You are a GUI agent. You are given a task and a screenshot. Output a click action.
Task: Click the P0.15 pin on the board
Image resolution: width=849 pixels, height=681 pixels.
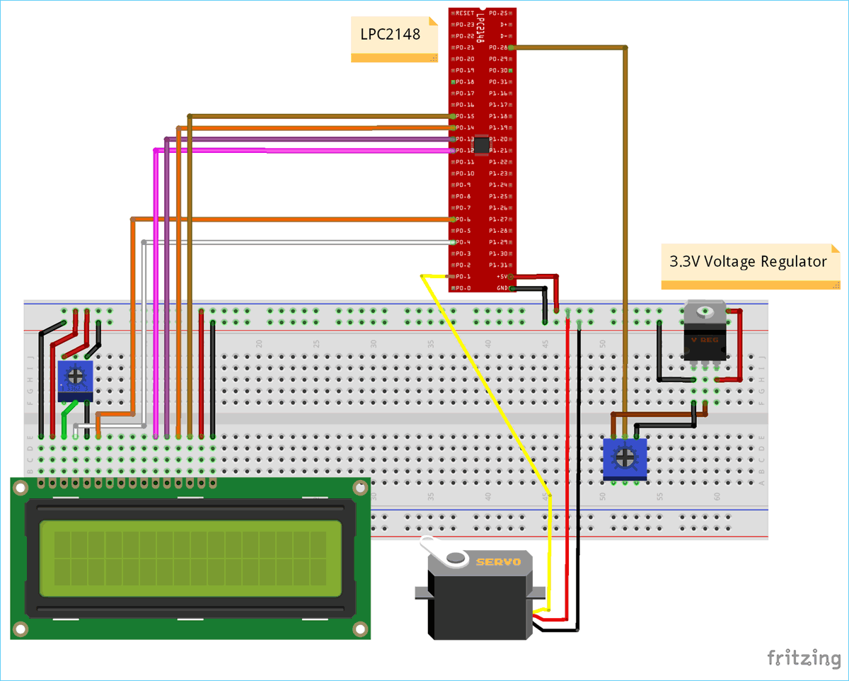tap(463, 116)
